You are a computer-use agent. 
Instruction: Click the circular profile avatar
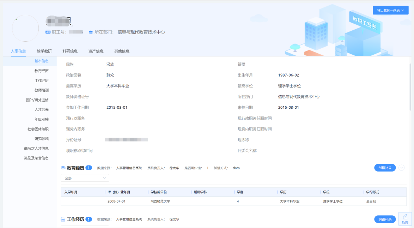(25, 29)
